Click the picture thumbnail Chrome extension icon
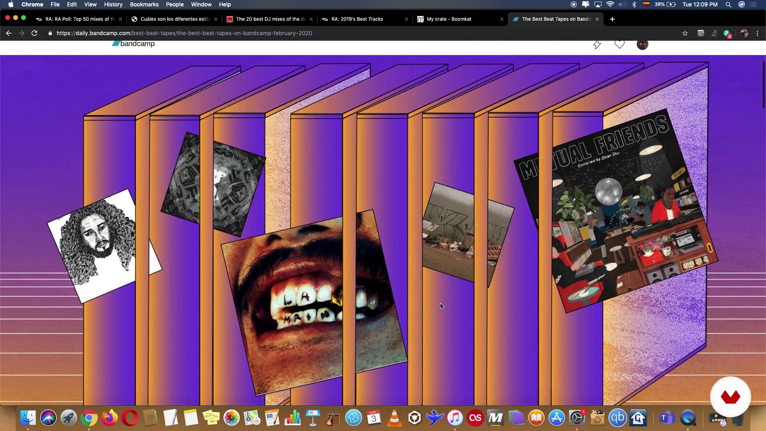 coord(701,33)
